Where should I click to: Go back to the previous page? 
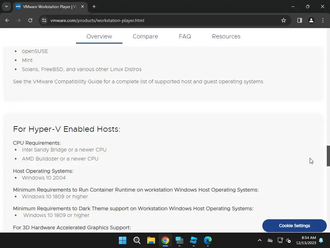[7, 20]
